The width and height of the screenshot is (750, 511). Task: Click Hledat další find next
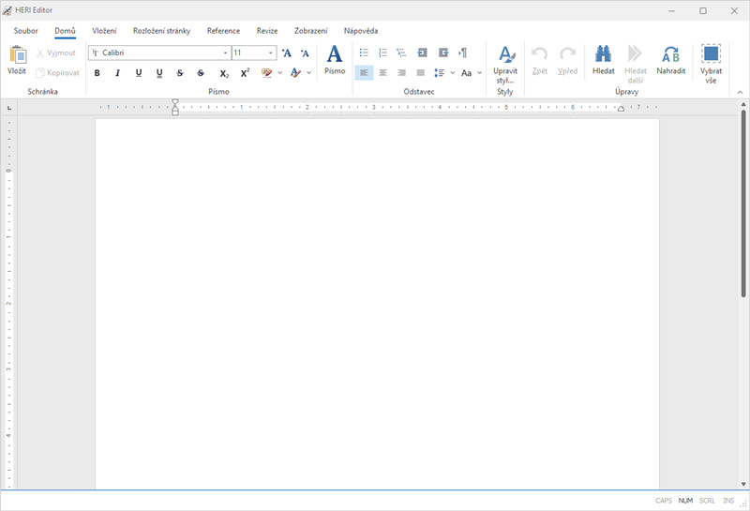click(x=636, y=64)
